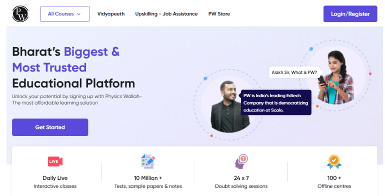The height and width of the screenshot is (196, 385).
Task: Click the PW logo icon
Action: (x=20, y=14)
